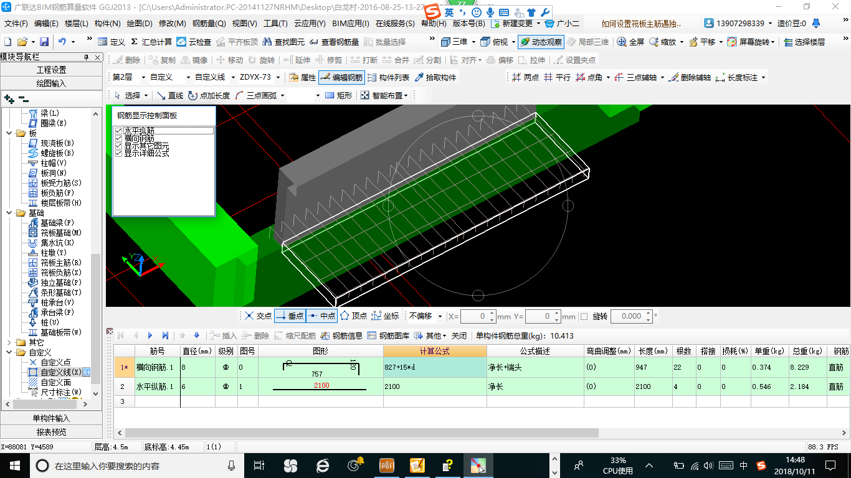Open the 编辑(E) menu
The width and height of the screenshot is (851, 478).
(46, 24)
